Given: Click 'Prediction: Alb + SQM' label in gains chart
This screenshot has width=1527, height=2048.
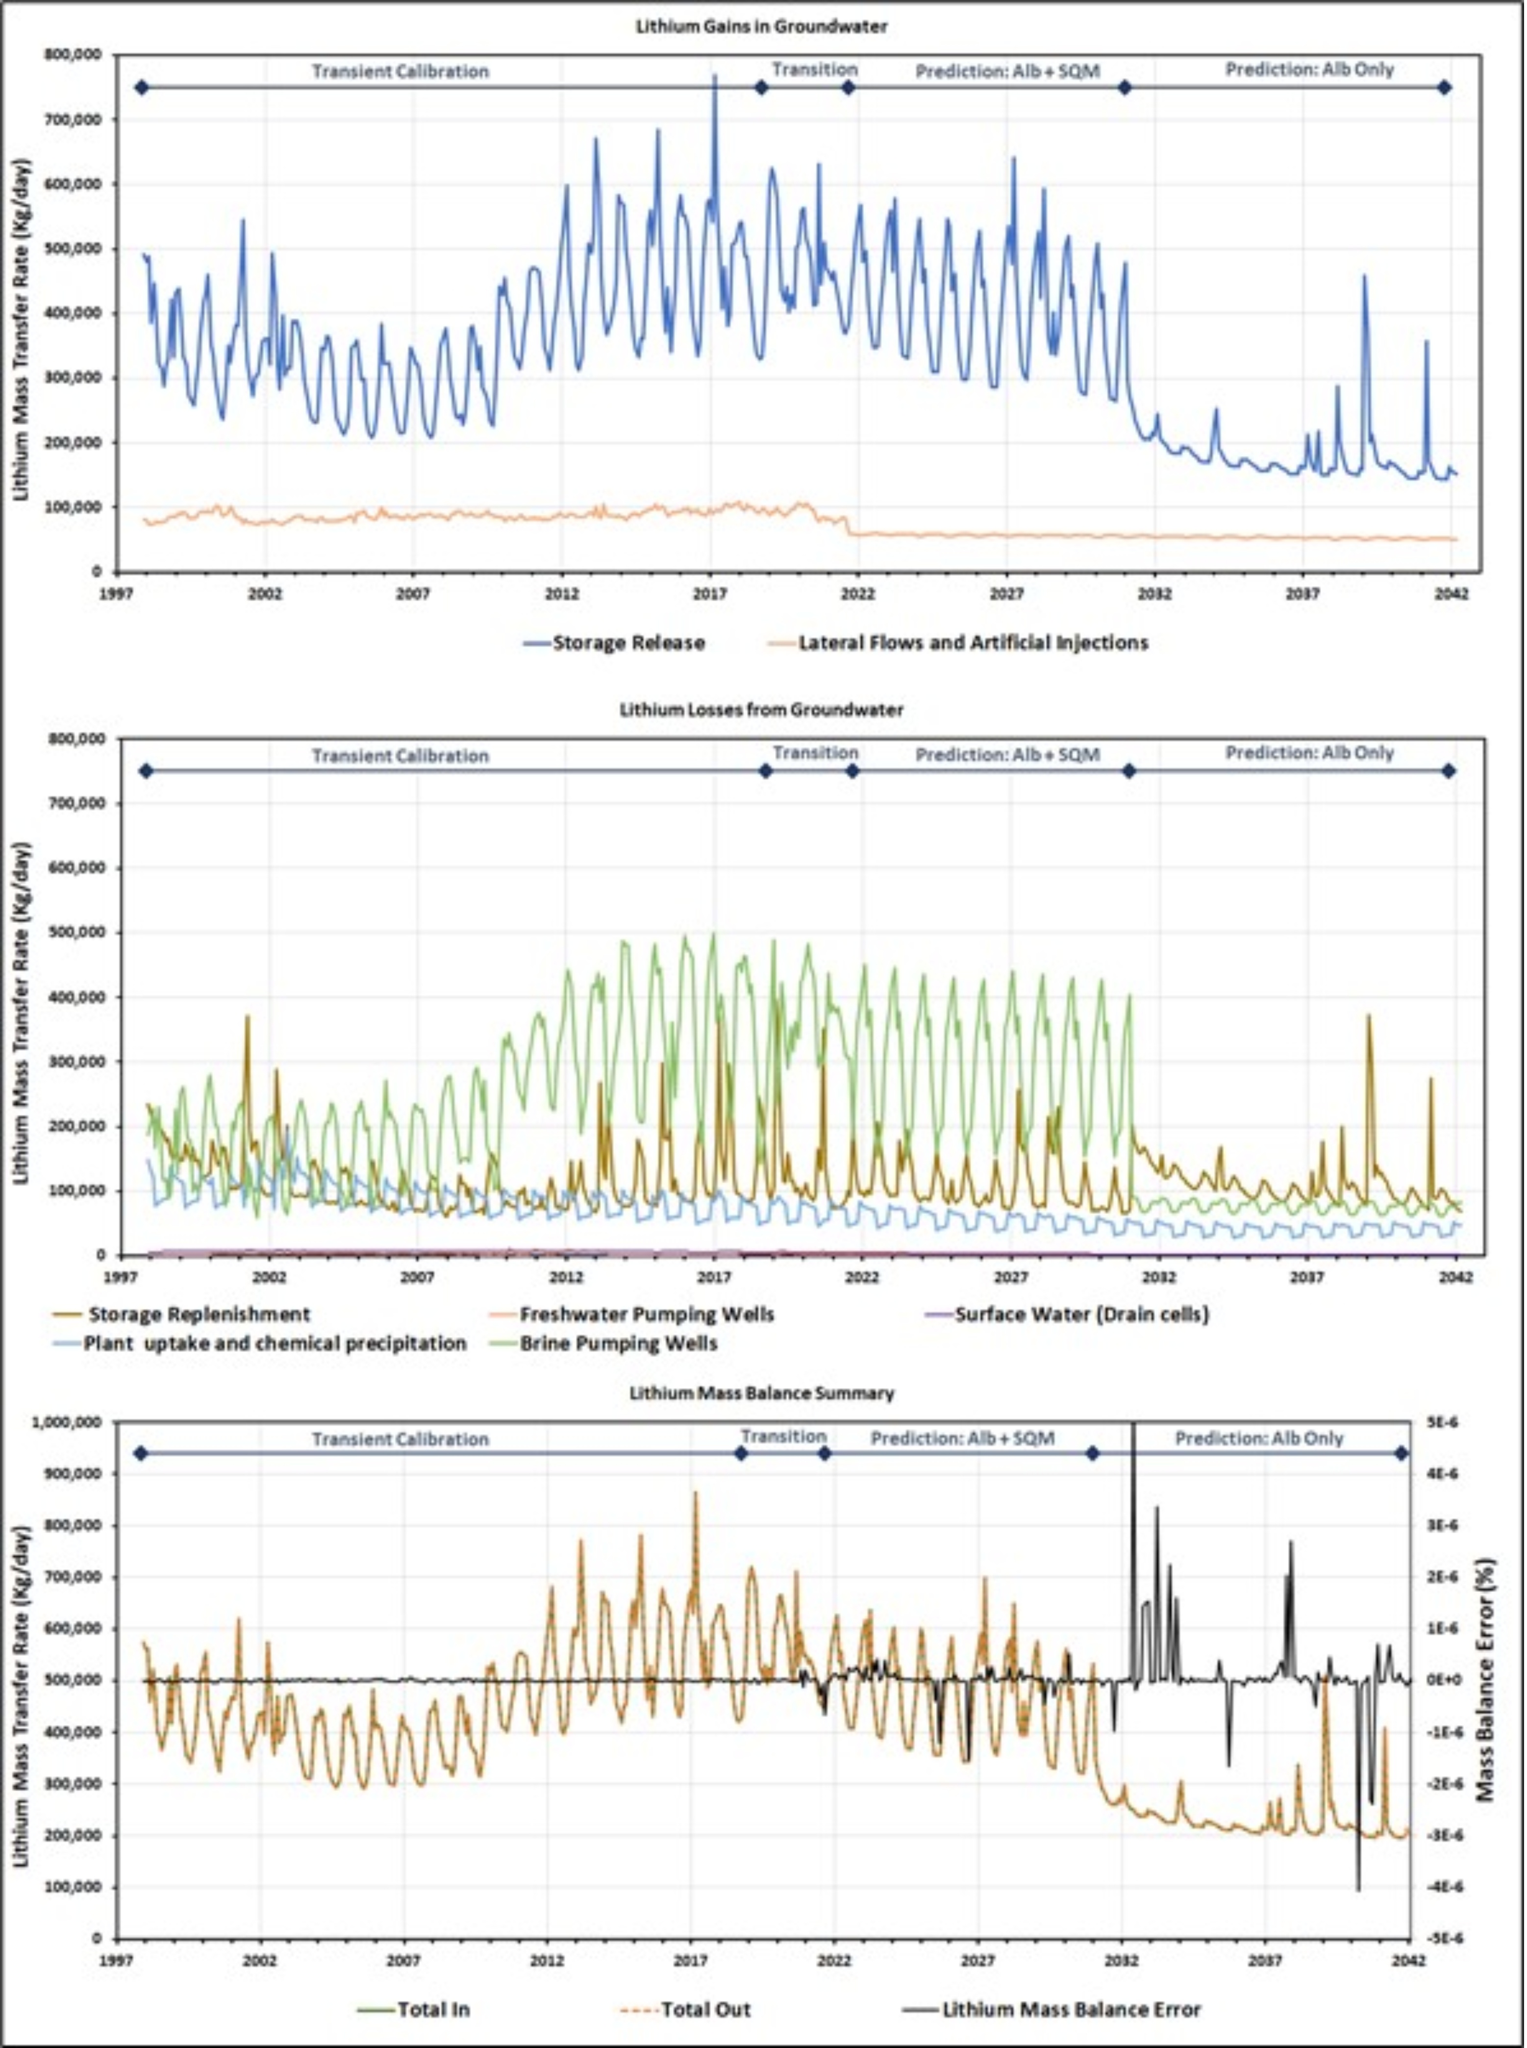Looking at the screenshot, I should click(x=1007, y=71).
